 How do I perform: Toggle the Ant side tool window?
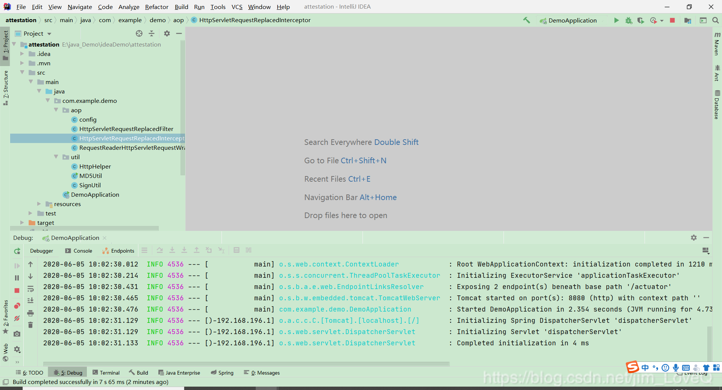click(x=717, y=73)
